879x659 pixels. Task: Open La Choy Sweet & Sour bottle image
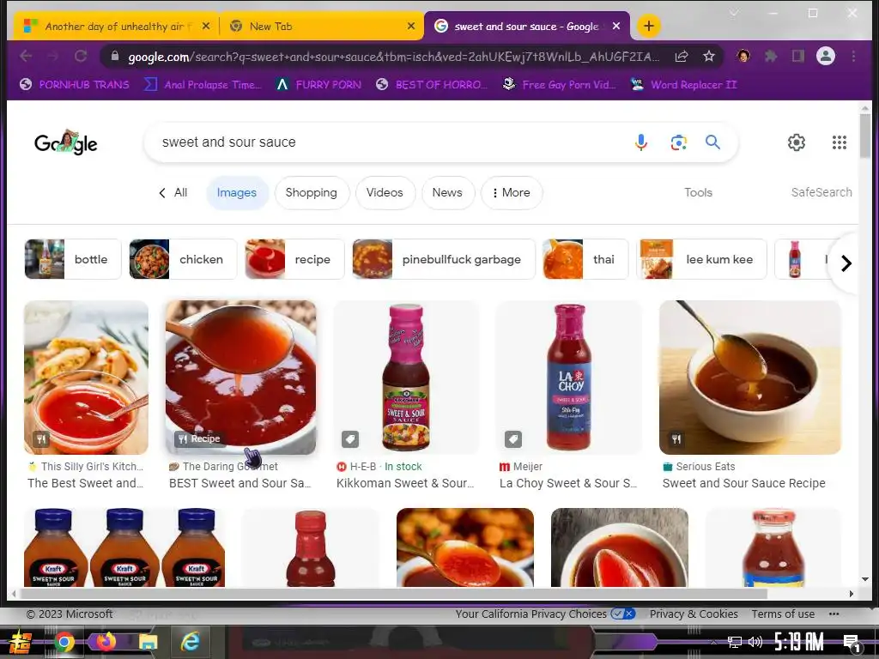click(568, 378)
